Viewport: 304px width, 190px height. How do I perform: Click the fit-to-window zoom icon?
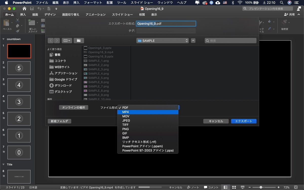296,187
